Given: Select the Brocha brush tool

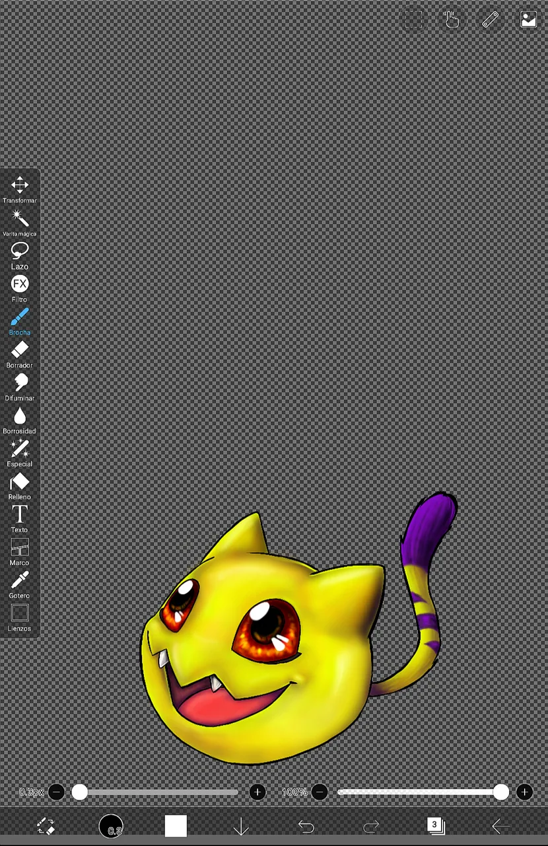Looking at the screenshot, I should tap(20, 322).
